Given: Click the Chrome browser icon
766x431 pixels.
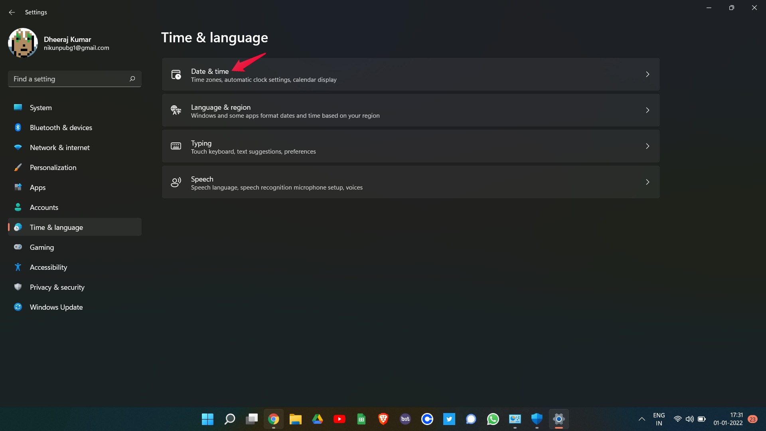Looking at the screenshot, I should [x=274, y=419].
